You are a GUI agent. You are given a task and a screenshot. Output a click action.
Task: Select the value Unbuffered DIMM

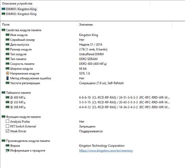[91, 54]
